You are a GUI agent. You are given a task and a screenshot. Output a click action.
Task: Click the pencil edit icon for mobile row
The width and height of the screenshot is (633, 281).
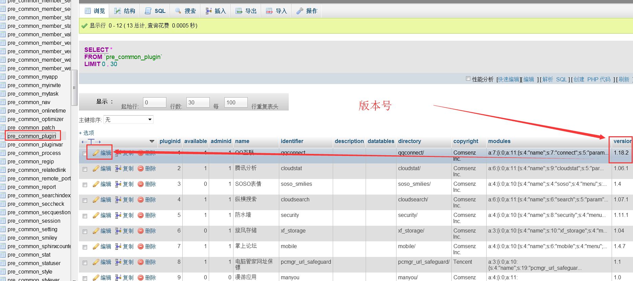96,246
